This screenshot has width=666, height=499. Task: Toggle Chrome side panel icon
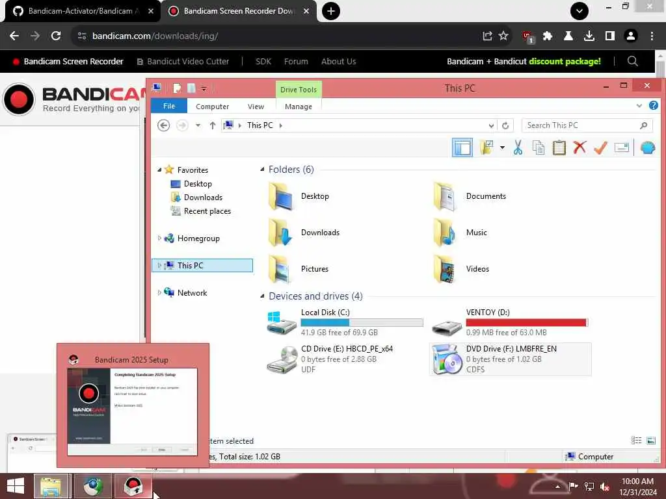[x=610, y=36]
